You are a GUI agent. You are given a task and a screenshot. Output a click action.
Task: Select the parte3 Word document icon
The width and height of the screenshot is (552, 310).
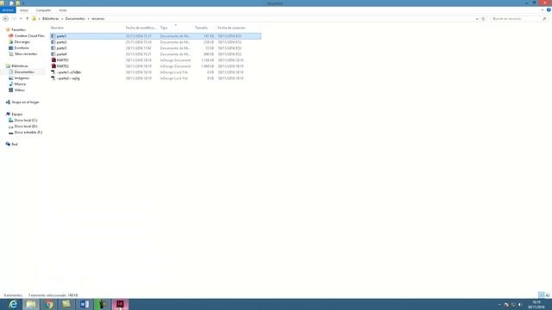click(53, 48)
